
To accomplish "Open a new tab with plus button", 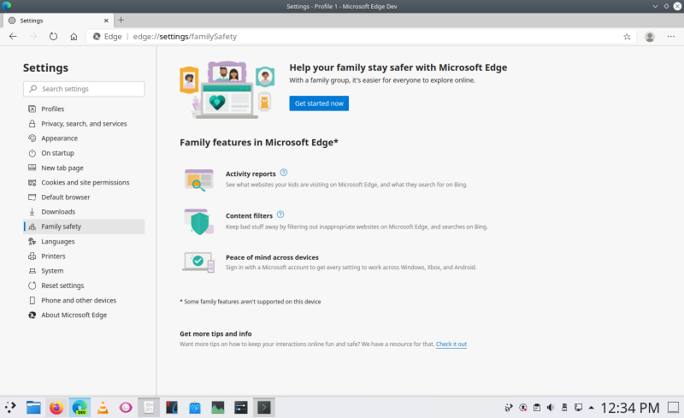I will click(x=121, y=20).
